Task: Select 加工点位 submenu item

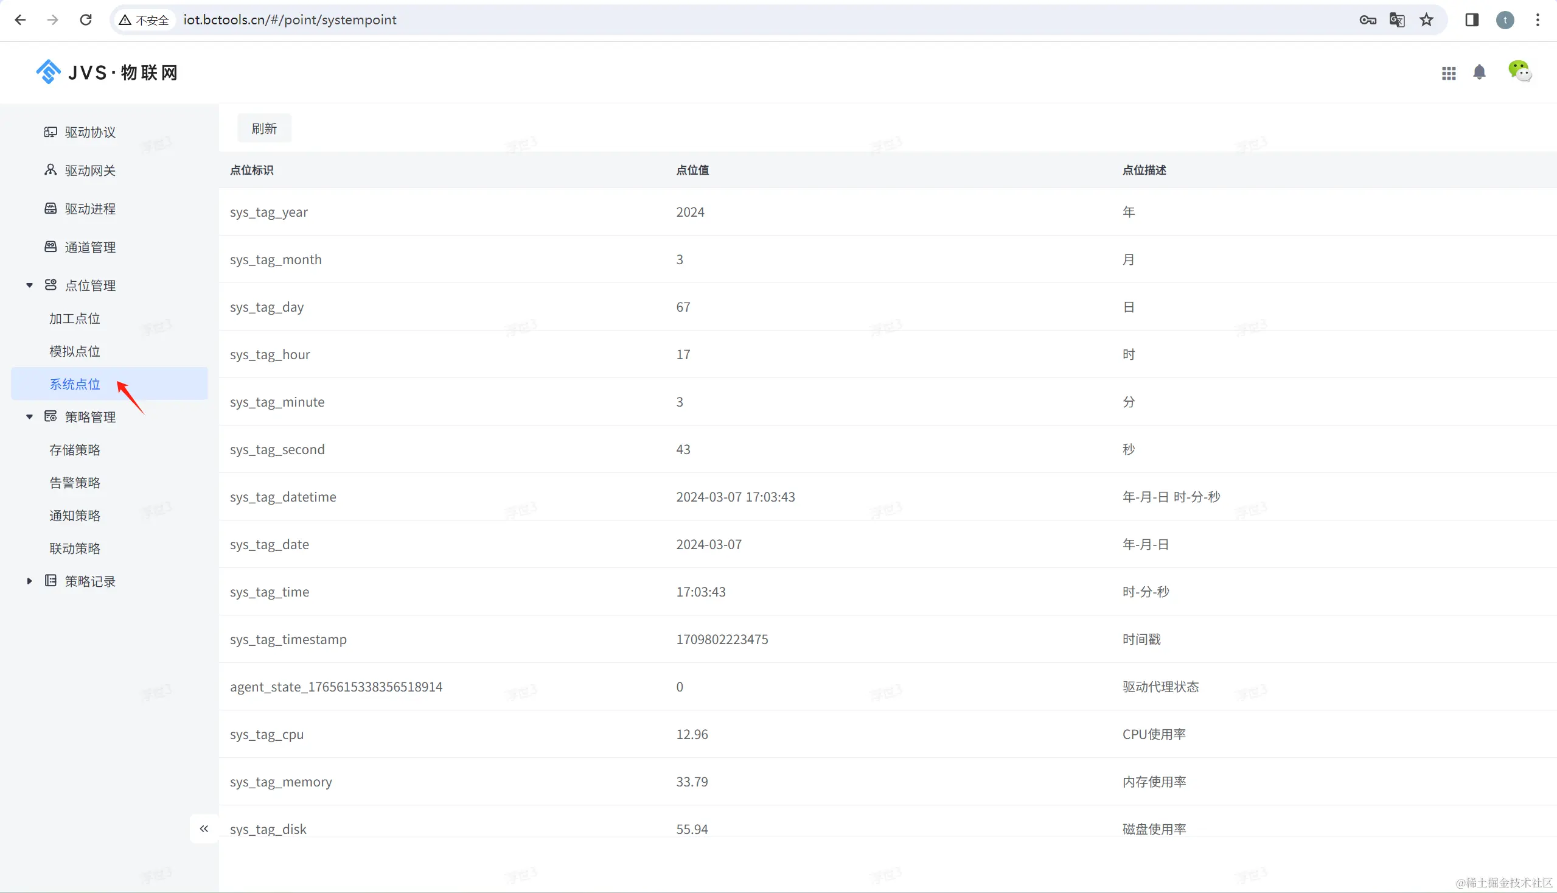Action: coord(75,318)
